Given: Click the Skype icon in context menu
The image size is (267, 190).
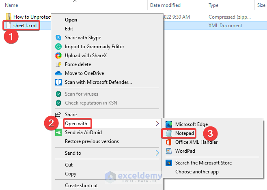Looking at the screenshot, I should pyautogui.click(x=58, y=38).
